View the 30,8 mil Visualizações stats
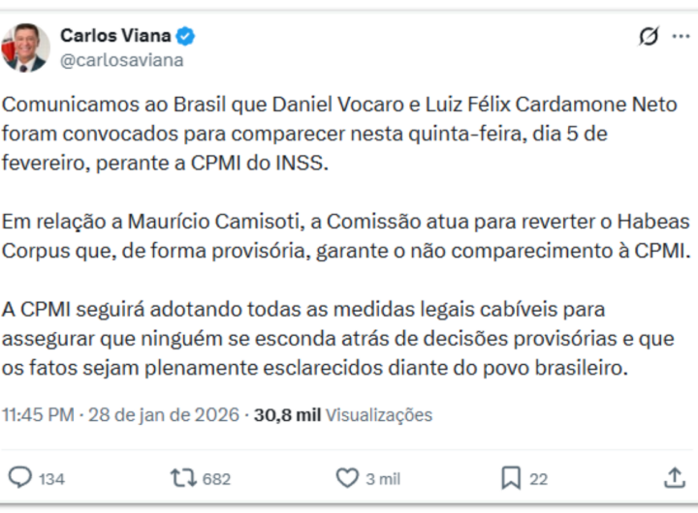 click(x=343, y=415)
